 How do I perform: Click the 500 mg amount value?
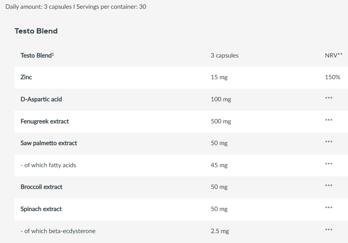point(221,121)
